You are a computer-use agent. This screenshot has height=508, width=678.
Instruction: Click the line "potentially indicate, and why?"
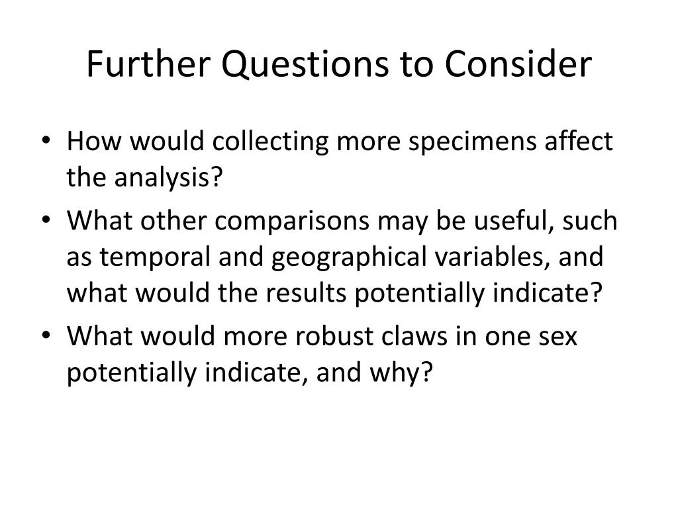tap(250, 372)
